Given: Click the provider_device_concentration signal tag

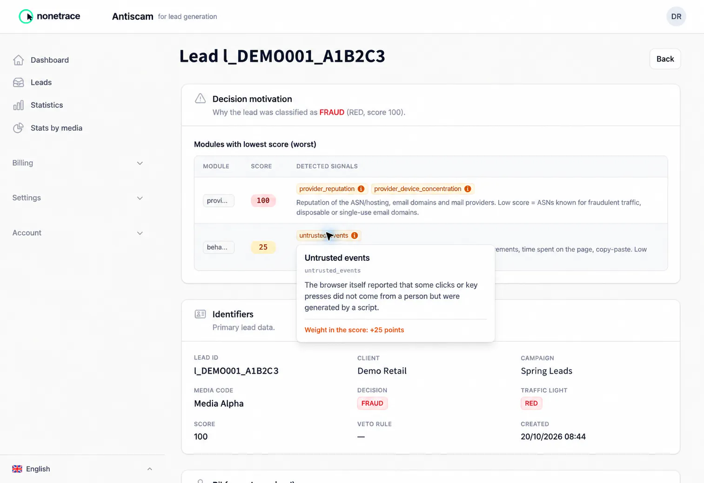Looking at the screenshot, I should click(422, 189).
